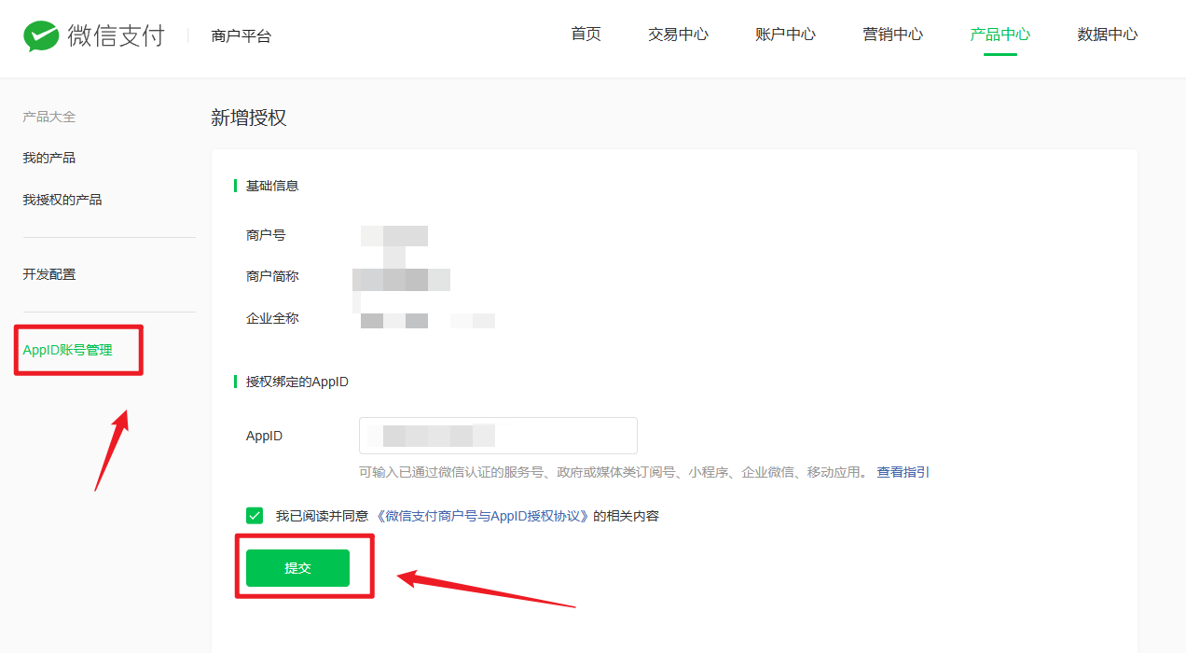The image size is (1186, 653).
Task: Click the 授权绑定的AppID section heading
Action: (297, 382)
